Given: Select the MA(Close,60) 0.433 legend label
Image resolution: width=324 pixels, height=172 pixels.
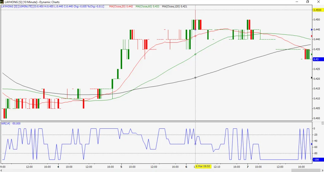Looking at the screenshot, I should (x=147, y=6).
